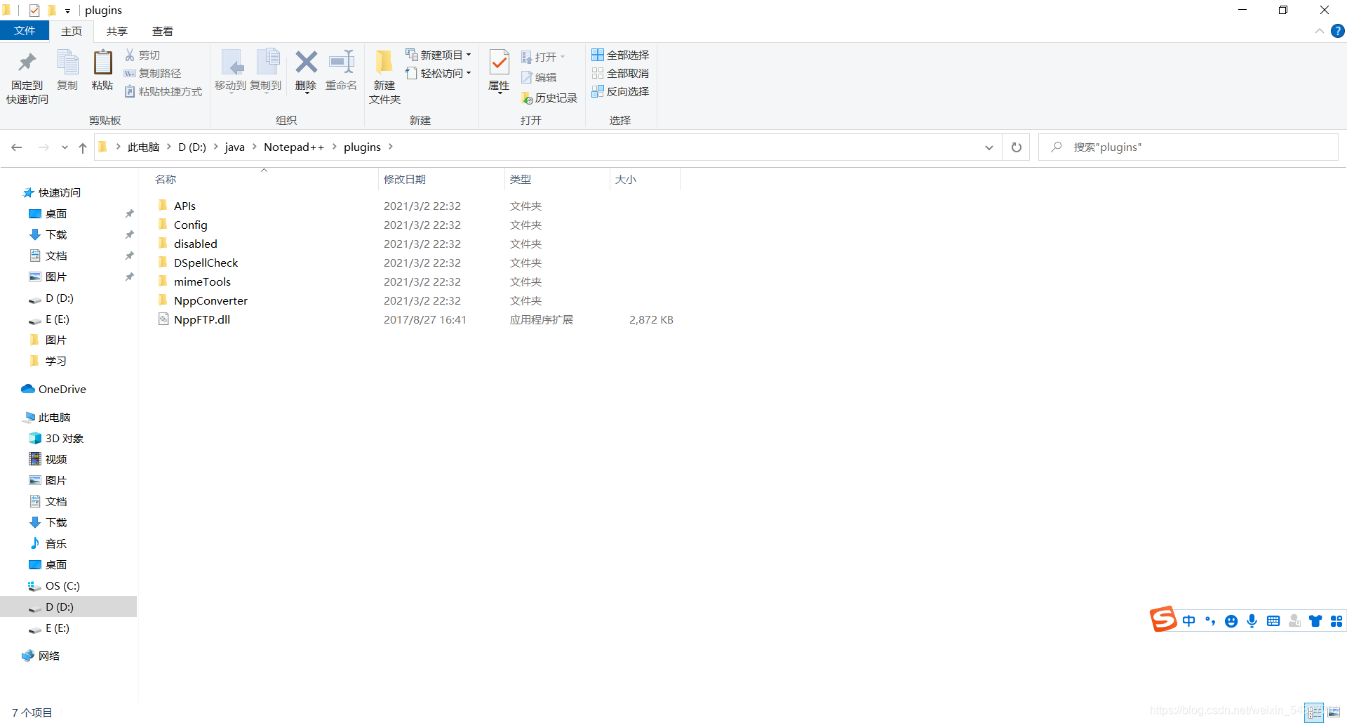The height and width of the screenshot is (723, 1347).
Task: Click Invert selection (反向选择)
Action: pos(620,91)
